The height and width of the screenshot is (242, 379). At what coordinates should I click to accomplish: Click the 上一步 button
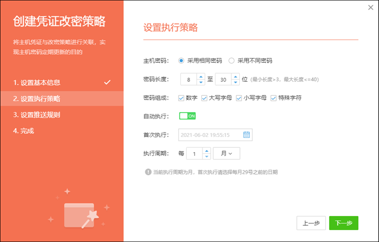tap(311, 223)
